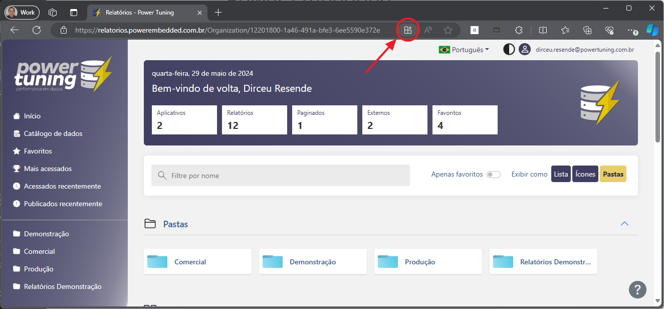Toggle the Apenas favoritos switch
The width and height of the screenshot is (664, 309).
493,175
